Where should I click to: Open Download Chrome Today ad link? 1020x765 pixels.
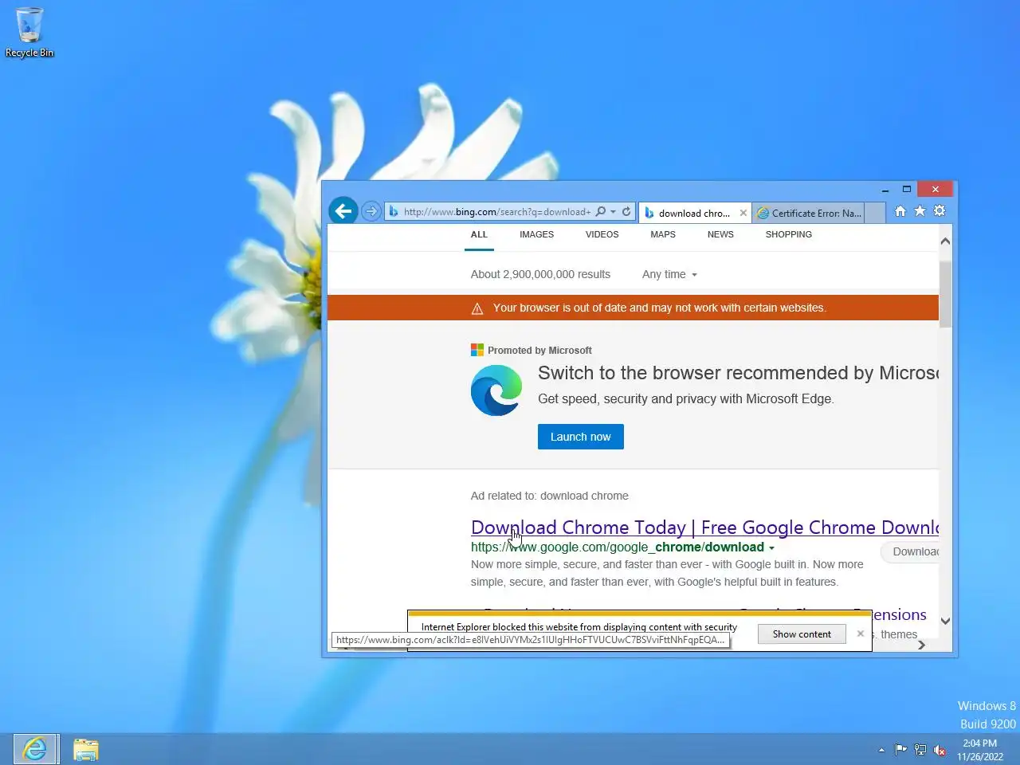tap(704, 528)
